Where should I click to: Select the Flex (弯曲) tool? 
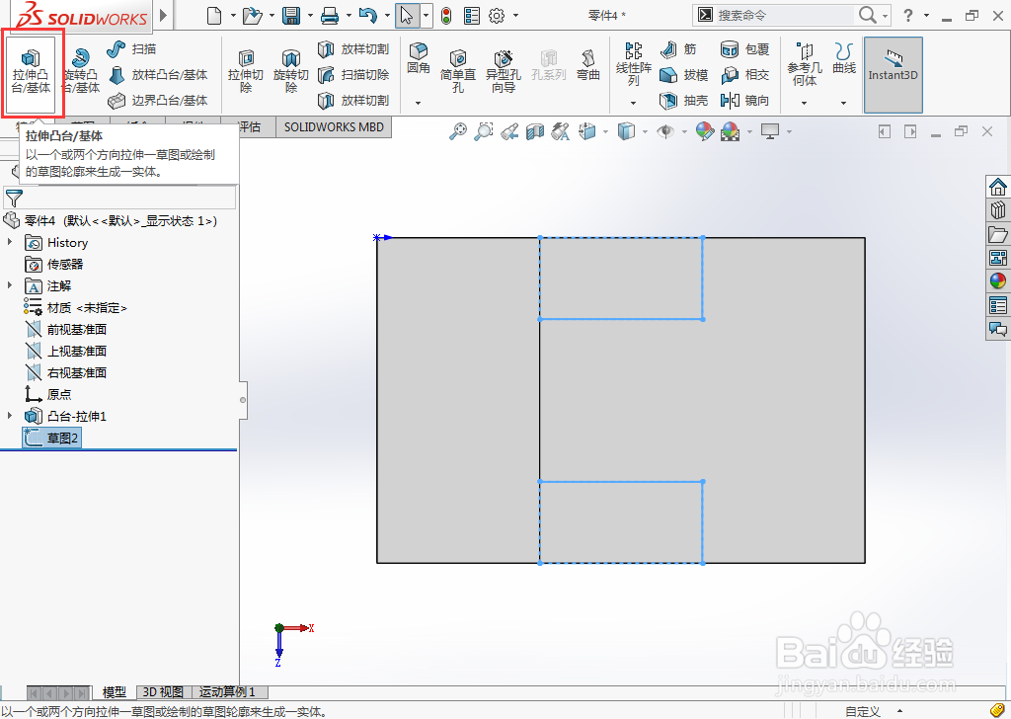point(588,66)
